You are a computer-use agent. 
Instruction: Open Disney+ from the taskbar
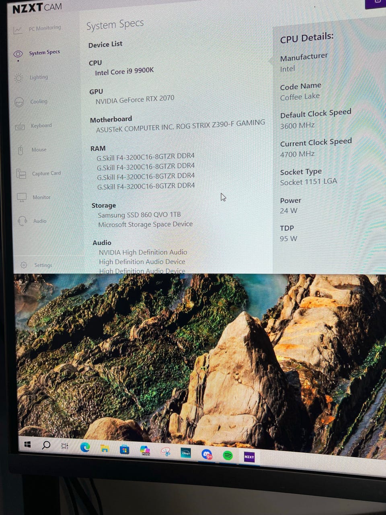[186, 453]
